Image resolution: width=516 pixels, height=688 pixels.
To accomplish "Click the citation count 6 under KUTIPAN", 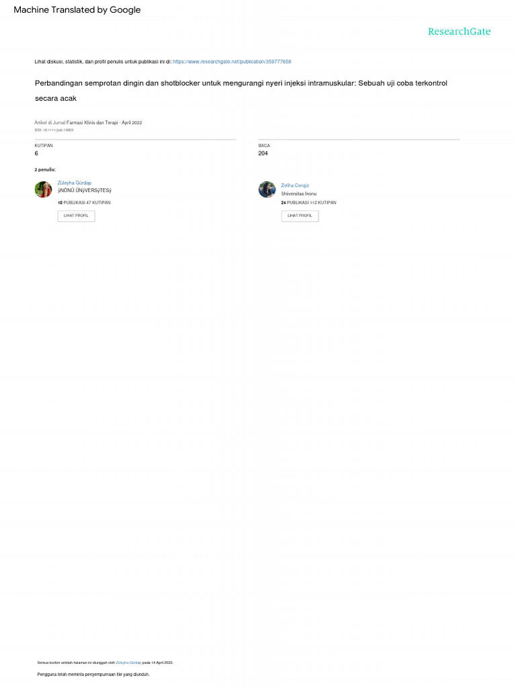I will pyautogui.click(x=36, y=153).
